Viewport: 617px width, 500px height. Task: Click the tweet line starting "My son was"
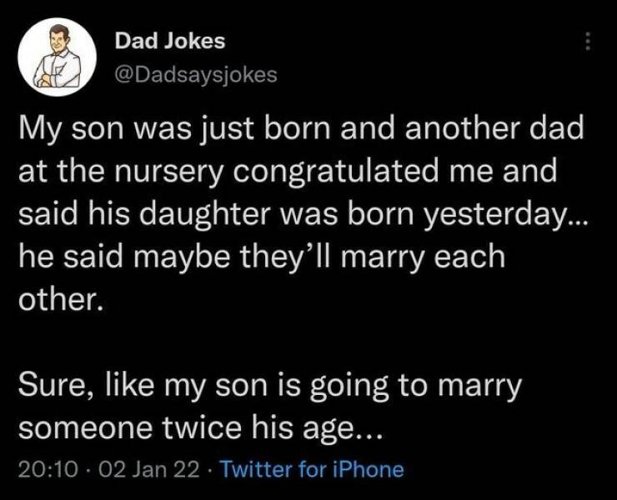coord(300,133)
